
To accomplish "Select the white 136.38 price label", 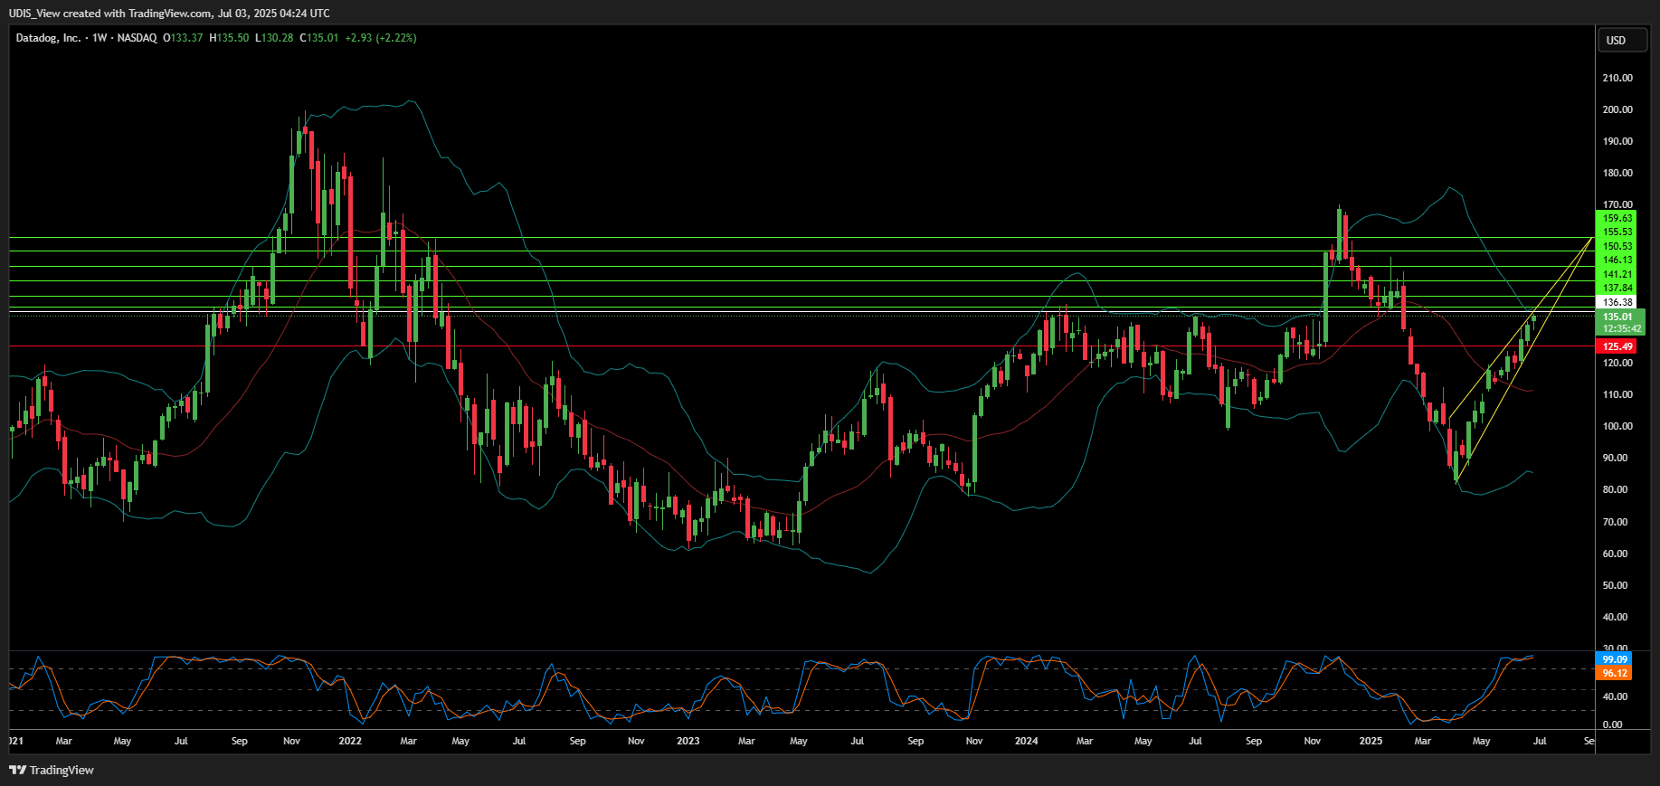I will (1617, 302).
